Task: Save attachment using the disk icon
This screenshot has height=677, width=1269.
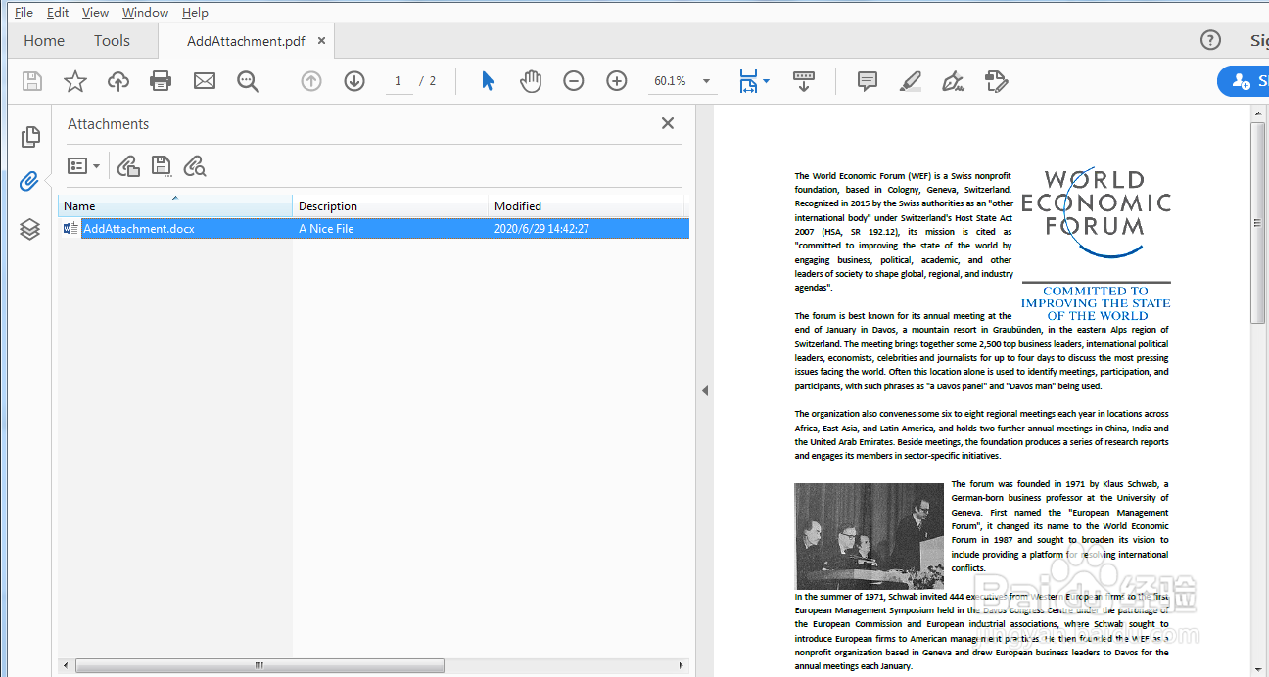Action: 162,166
